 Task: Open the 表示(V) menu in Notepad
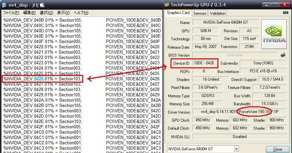click(63, 13)
